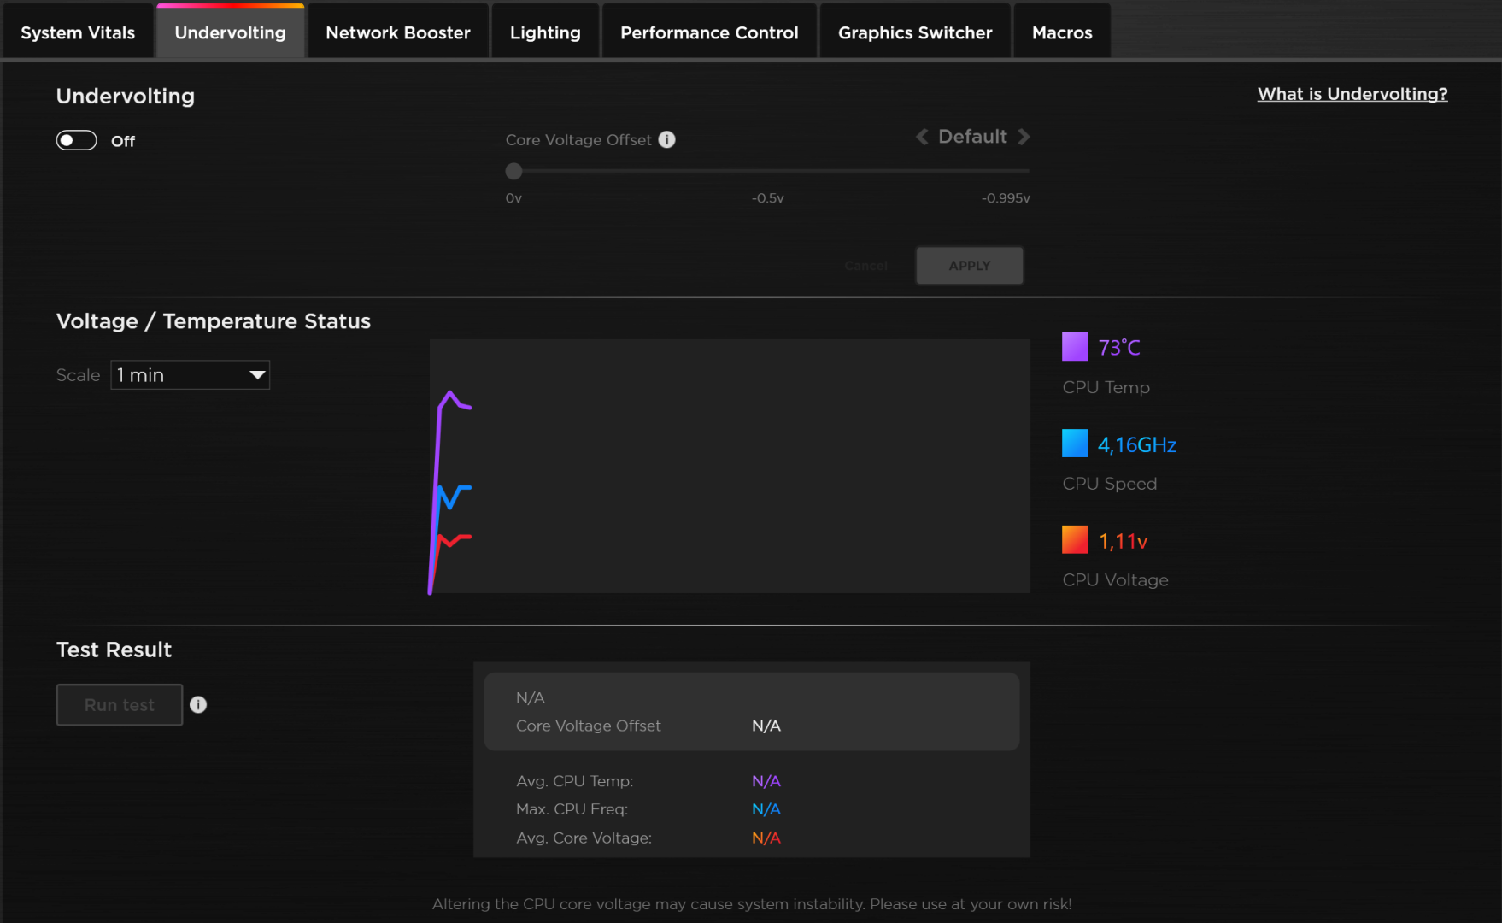Click the purple CPU Temp color square

[1075, 347]
